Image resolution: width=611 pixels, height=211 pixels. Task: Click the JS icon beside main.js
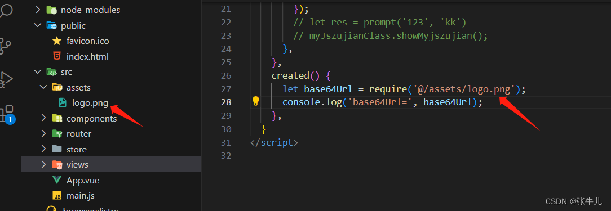(x=57, y=195)
